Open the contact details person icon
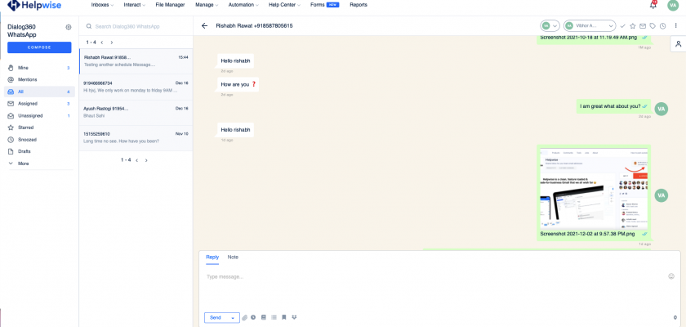 pyautogui.click(x=677, y=44)
